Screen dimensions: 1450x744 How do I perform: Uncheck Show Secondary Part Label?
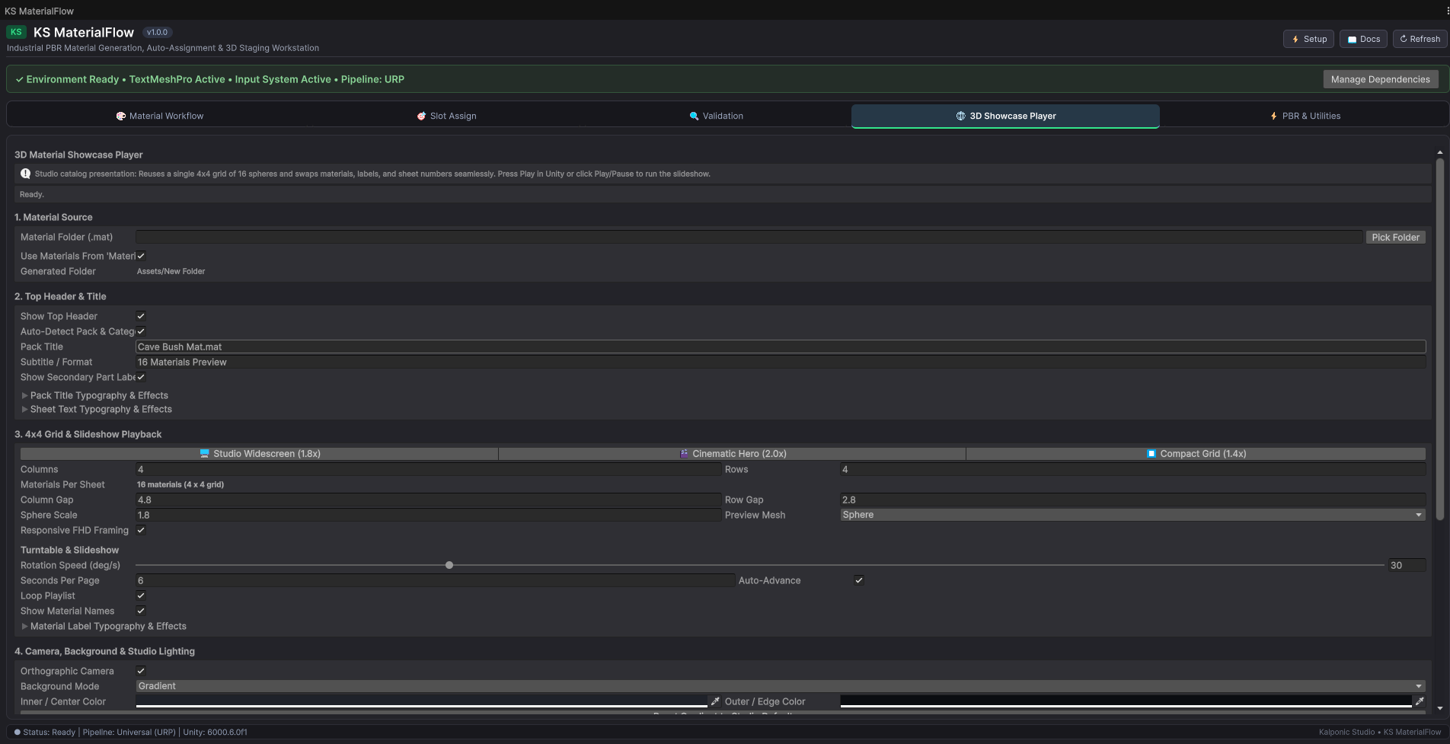[141, 377]
